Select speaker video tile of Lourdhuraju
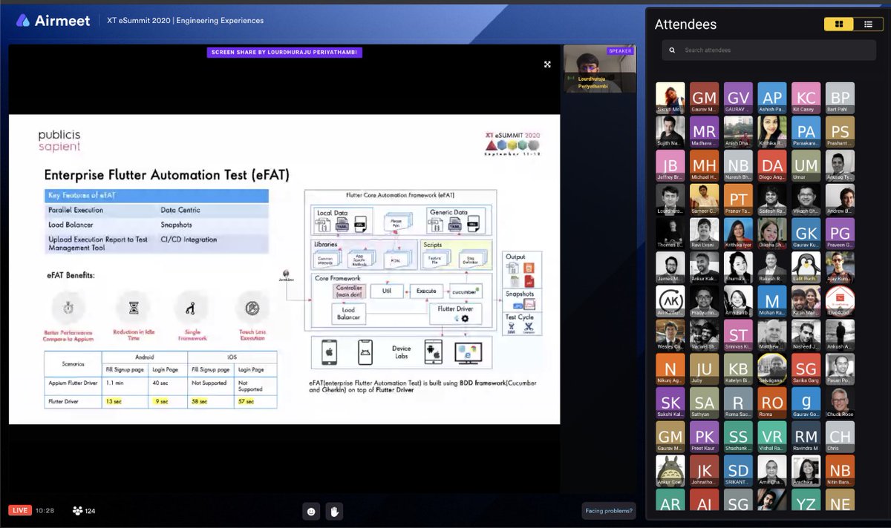Image resolution: width=891 pixels, height=528 pixels. [x=599, y=69]
